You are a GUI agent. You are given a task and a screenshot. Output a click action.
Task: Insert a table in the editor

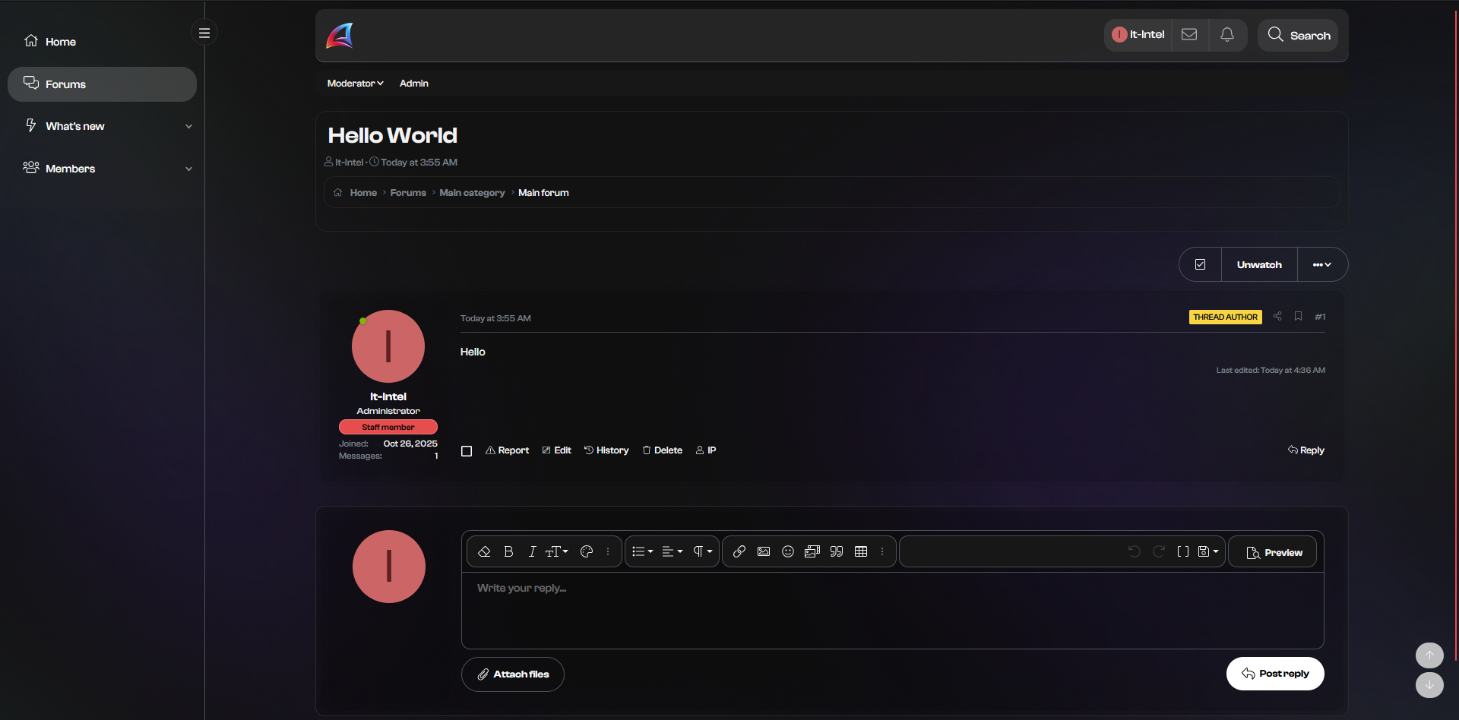[861, 552]
